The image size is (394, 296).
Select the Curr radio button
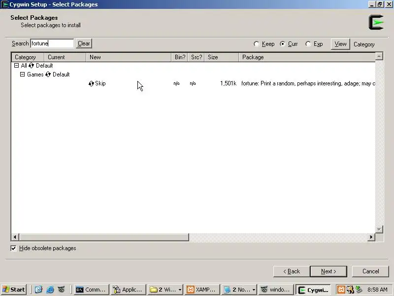[x=282, y=44]
